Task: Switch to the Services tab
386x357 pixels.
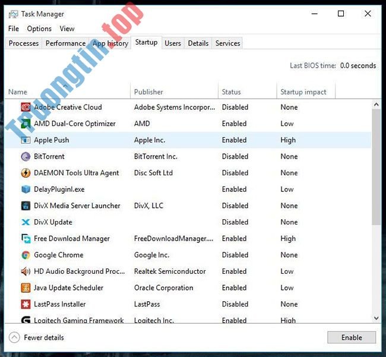Action: click(227, 43)
